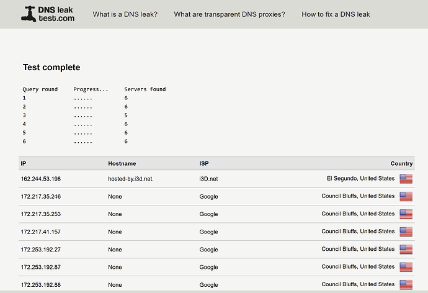Click the IP address 172.217.41.157

coord(41,232)
